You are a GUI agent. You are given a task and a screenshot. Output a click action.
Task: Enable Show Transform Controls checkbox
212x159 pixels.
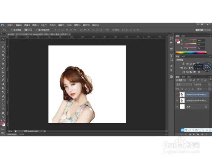[x=36, y=30]
